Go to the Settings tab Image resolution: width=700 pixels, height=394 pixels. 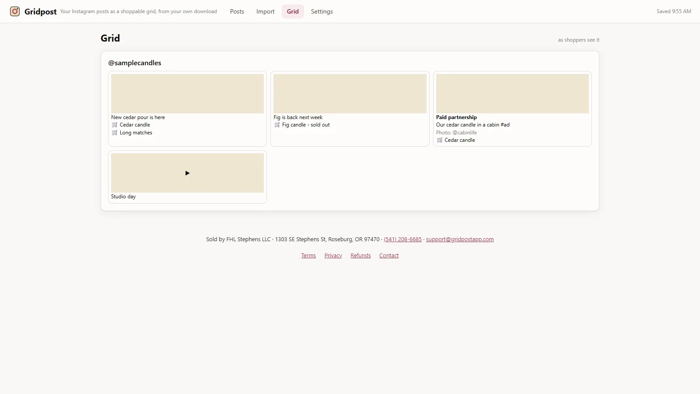[x=322, y=11]
